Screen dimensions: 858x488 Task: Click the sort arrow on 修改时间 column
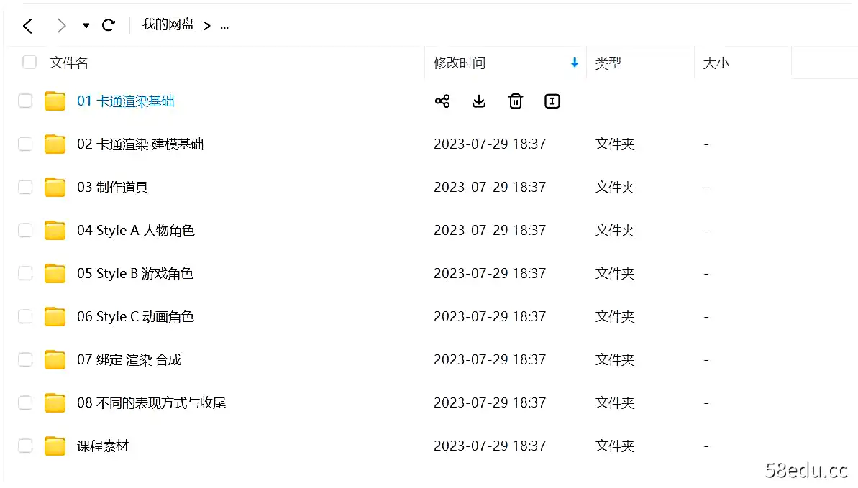pos(574,63)
